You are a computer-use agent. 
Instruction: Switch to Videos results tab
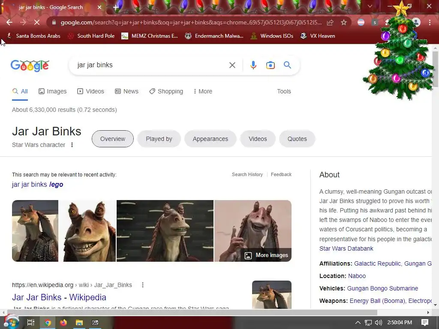(x=91, y=92)
